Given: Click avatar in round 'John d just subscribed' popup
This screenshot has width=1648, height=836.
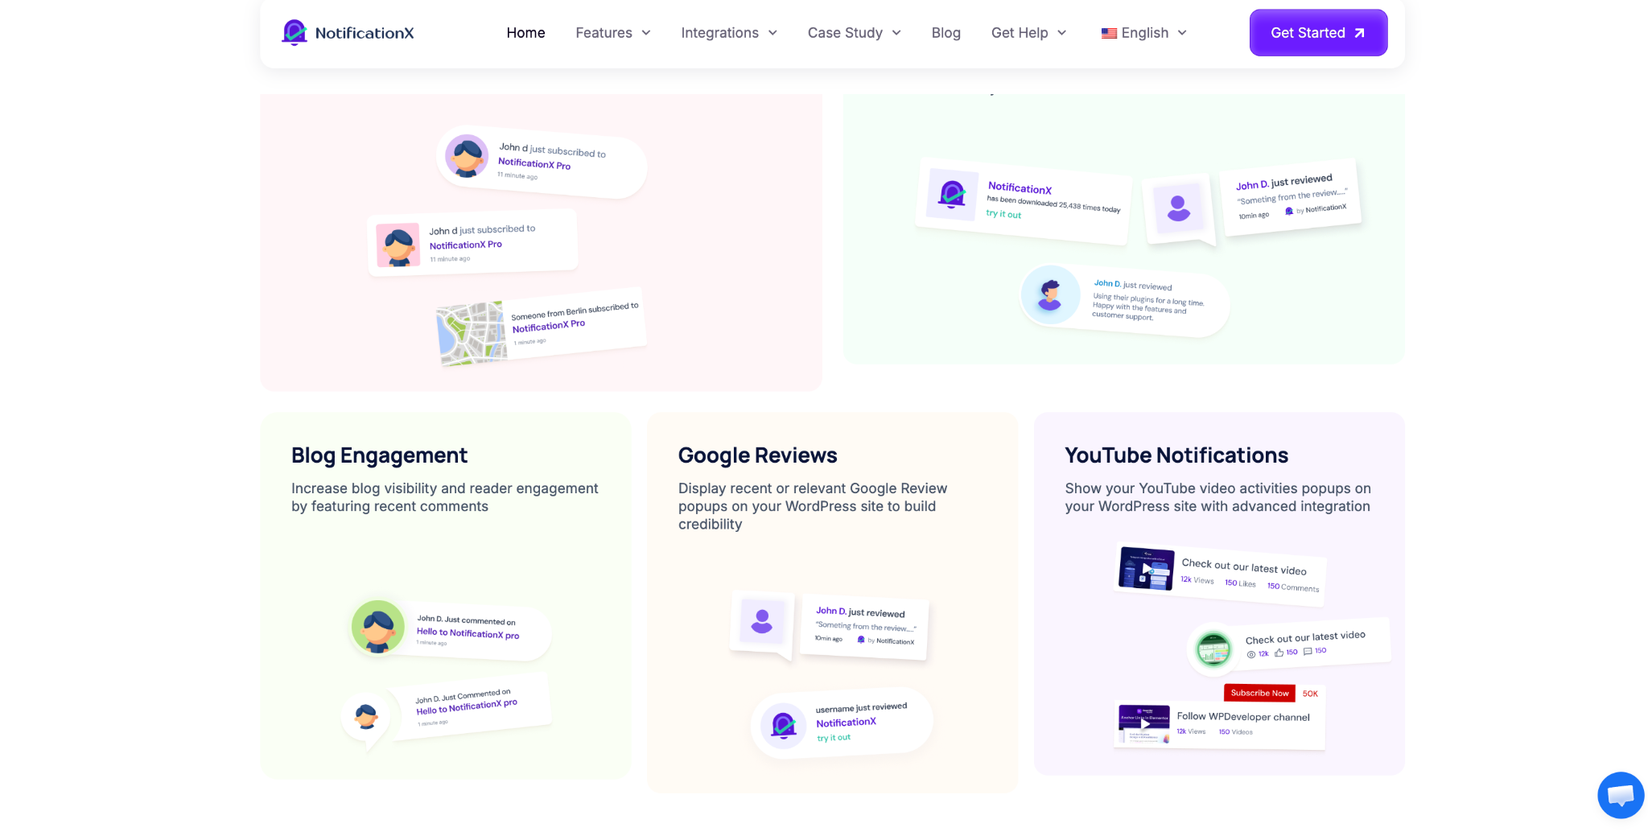Looking at the screenshot, I should 467,156.
